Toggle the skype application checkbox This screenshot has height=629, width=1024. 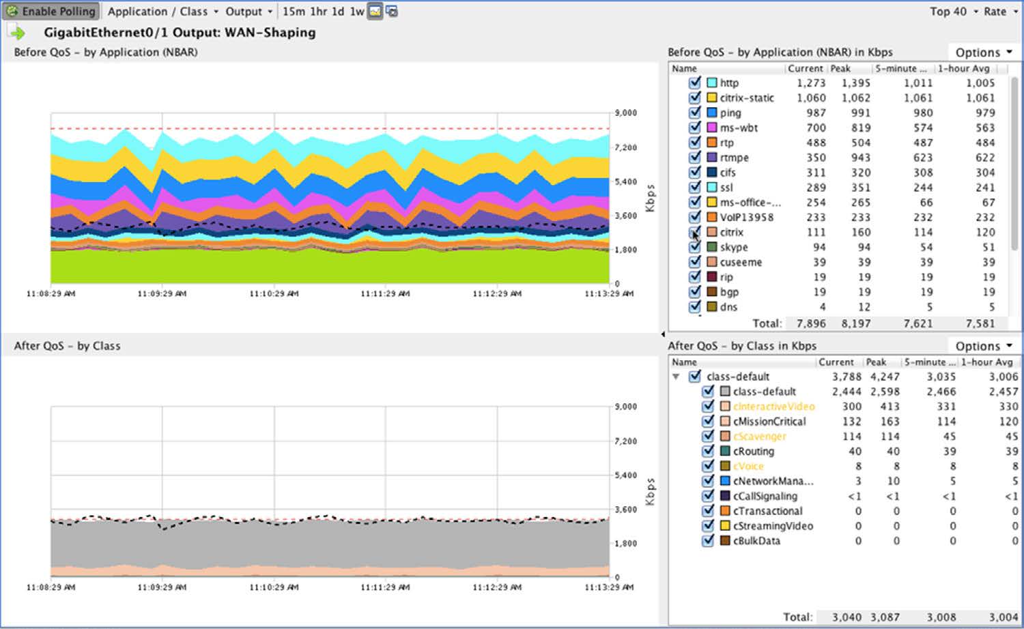[695, 247]
